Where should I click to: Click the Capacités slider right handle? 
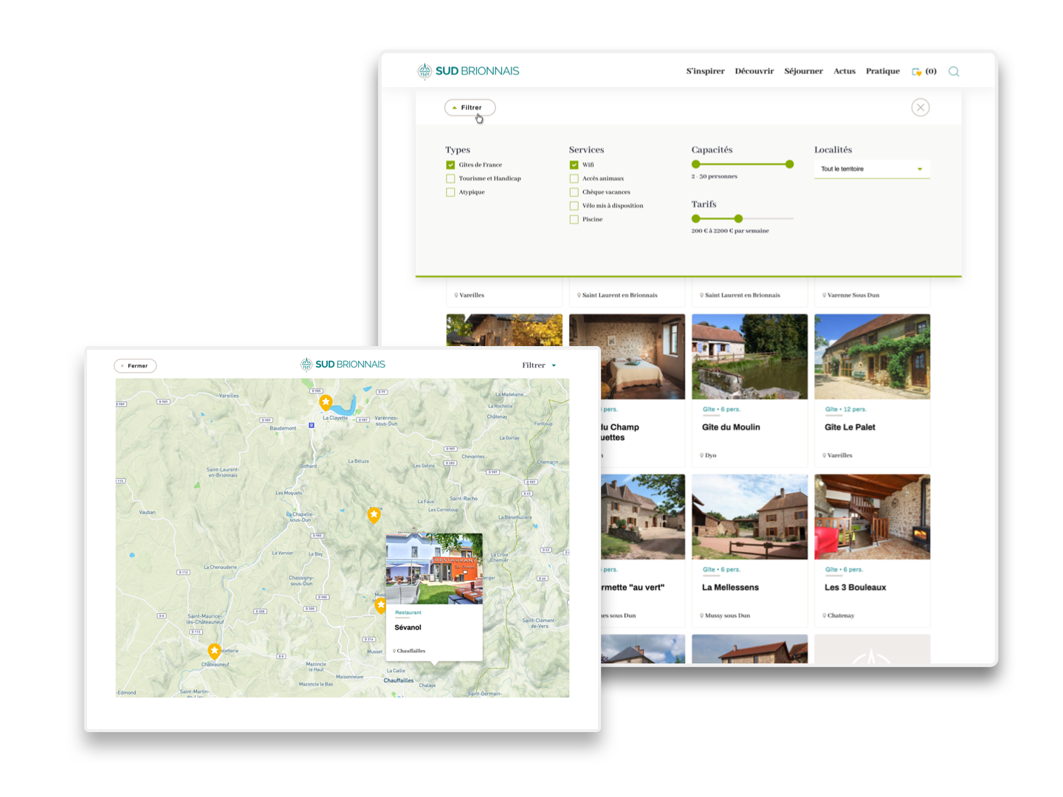coord(789,165)
